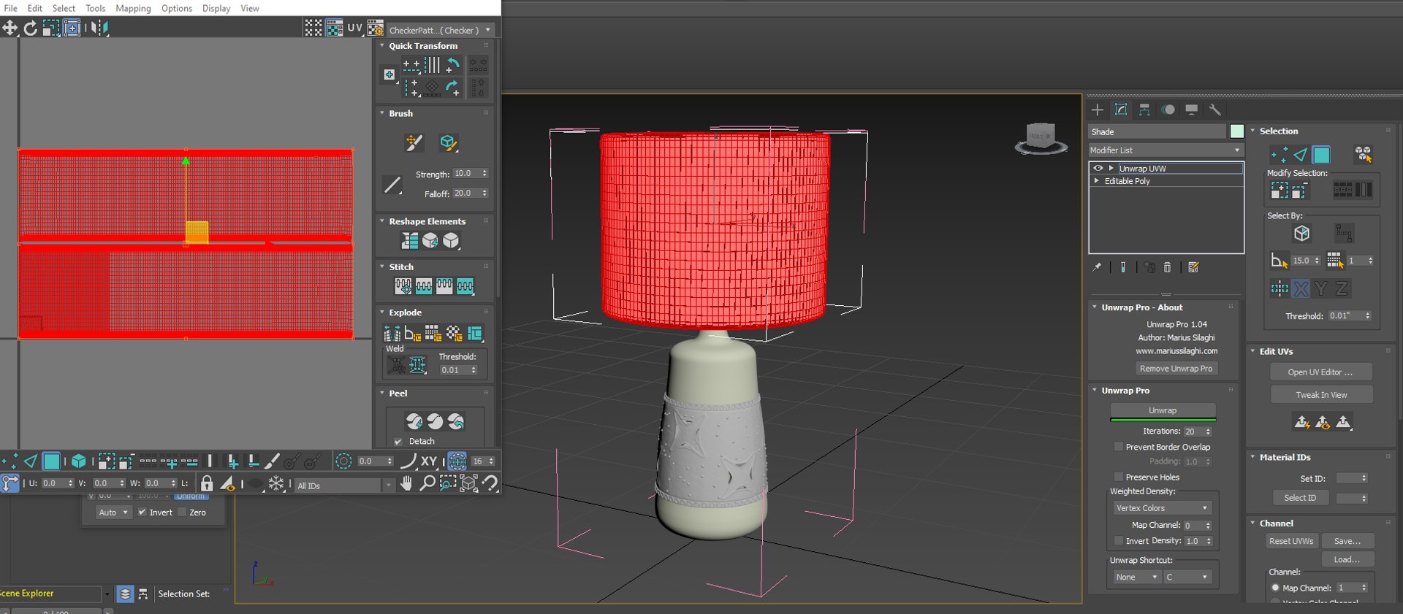1403x614 pixels.
Task: Toggle Unwrap UVW modifier visibility eye
Action: click(x=1098, y=168)
